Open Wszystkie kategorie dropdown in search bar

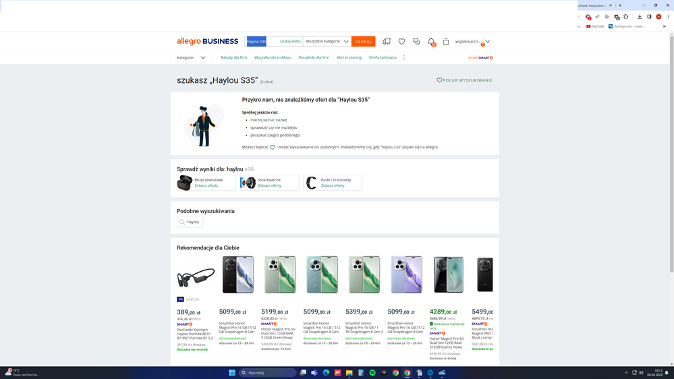click(x=327, y=41)
